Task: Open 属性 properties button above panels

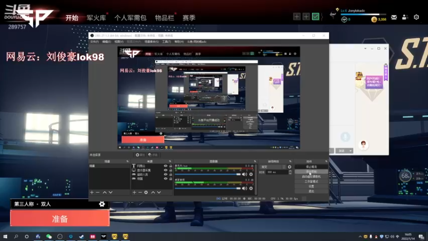Action: coord(140,155)
